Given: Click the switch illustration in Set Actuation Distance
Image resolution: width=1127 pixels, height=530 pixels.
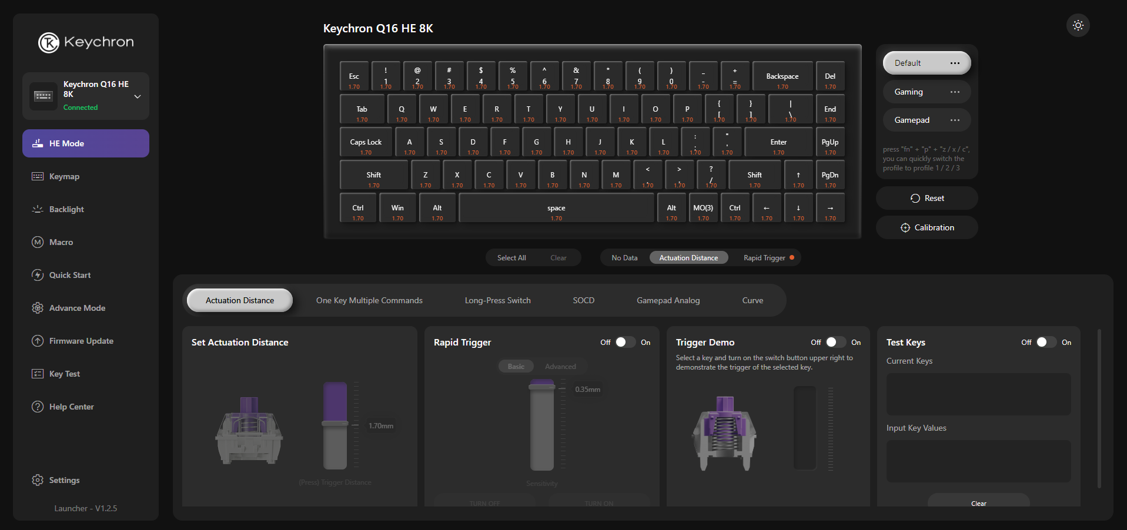Looking at the screenshot, I should pos(249,431).
